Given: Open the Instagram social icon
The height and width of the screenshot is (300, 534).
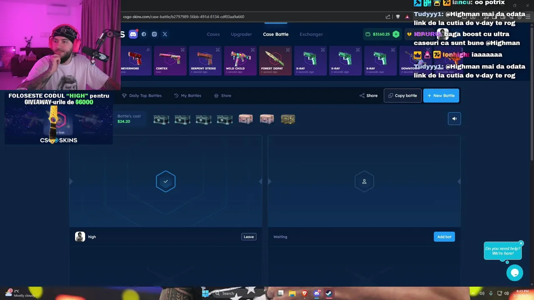Looking at the screenshot, I should pos(154,34).
